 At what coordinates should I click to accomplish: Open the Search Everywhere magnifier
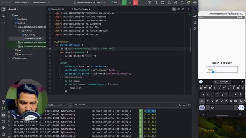(x=182, y=3)
